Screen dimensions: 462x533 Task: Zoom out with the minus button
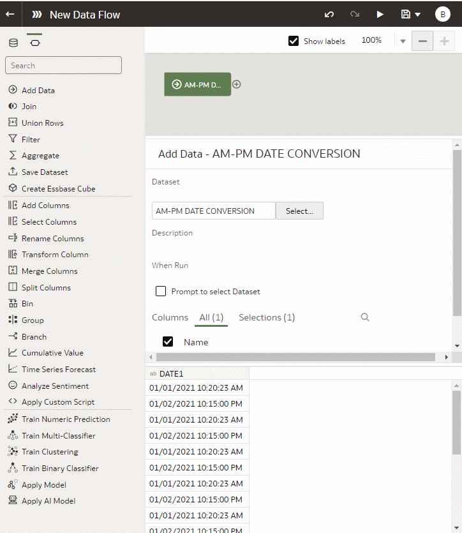422,41
